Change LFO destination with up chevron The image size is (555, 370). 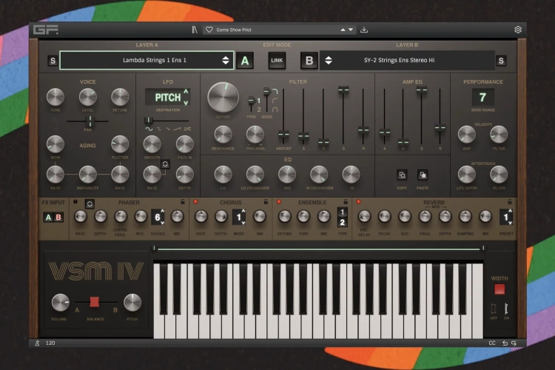(x=186, y=92)
